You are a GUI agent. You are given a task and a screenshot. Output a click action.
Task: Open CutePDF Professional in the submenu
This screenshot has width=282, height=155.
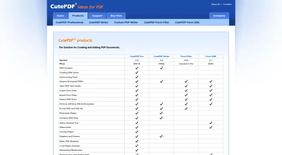69,22
